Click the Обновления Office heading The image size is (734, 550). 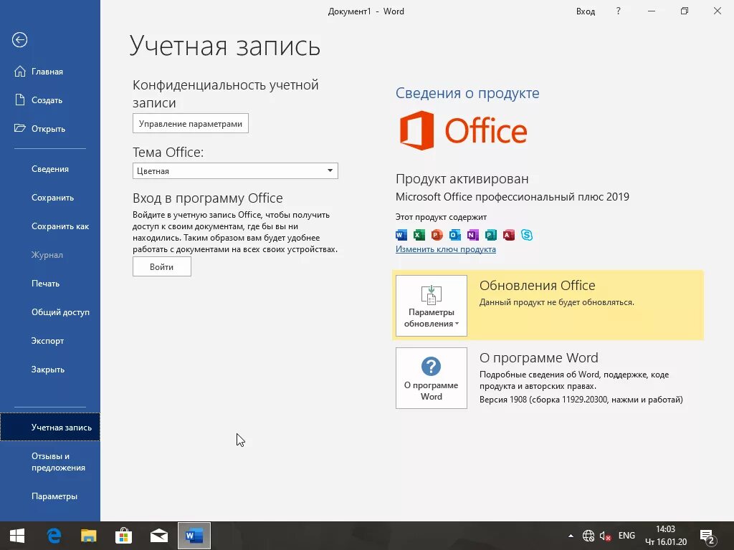point(538,285)
